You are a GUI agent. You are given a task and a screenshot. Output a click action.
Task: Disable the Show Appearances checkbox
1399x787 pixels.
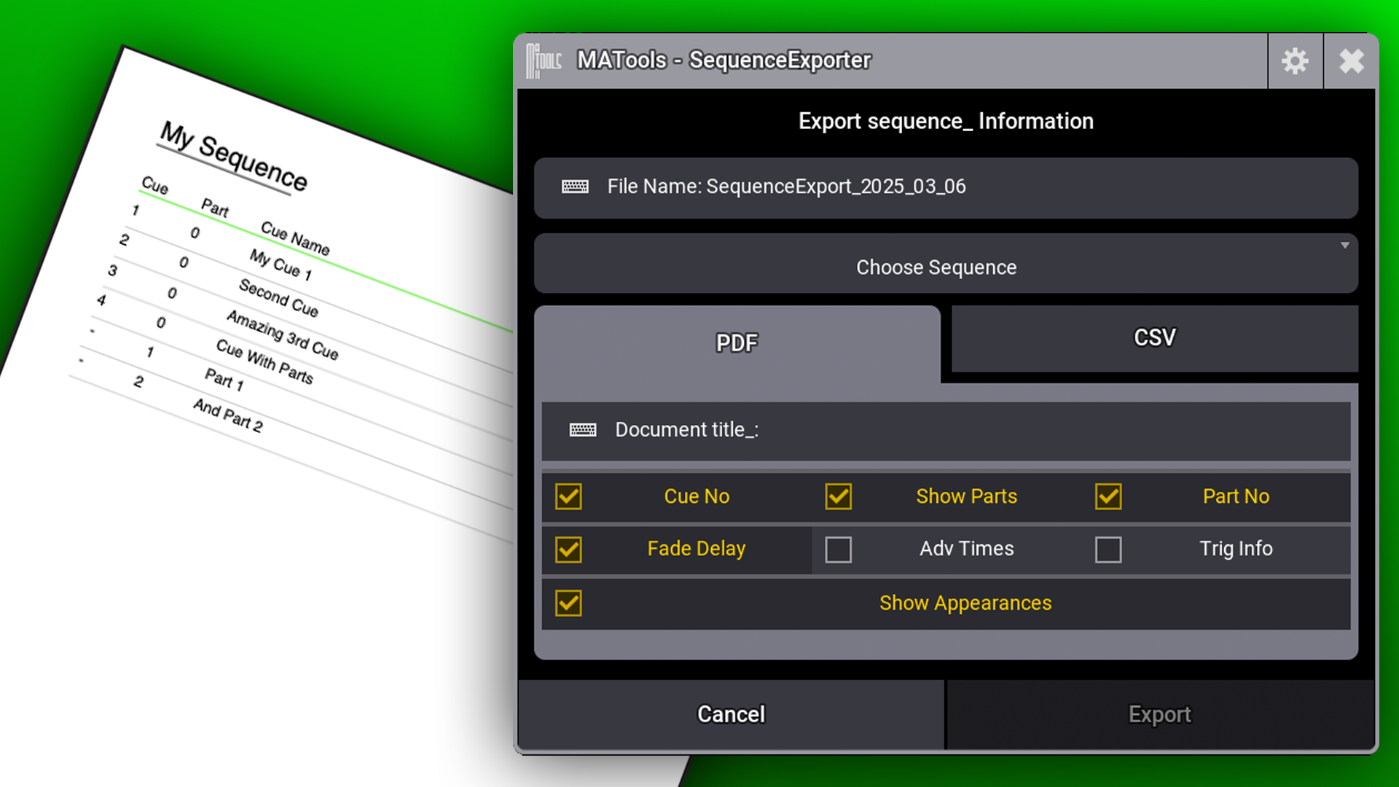[568, 603]
